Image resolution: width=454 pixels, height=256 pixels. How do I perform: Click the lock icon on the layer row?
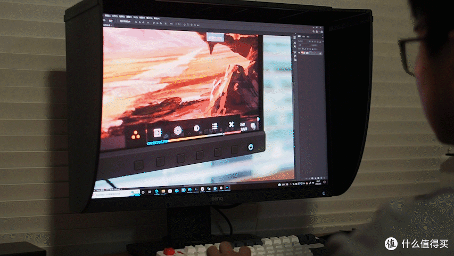[x=320, y=53]
